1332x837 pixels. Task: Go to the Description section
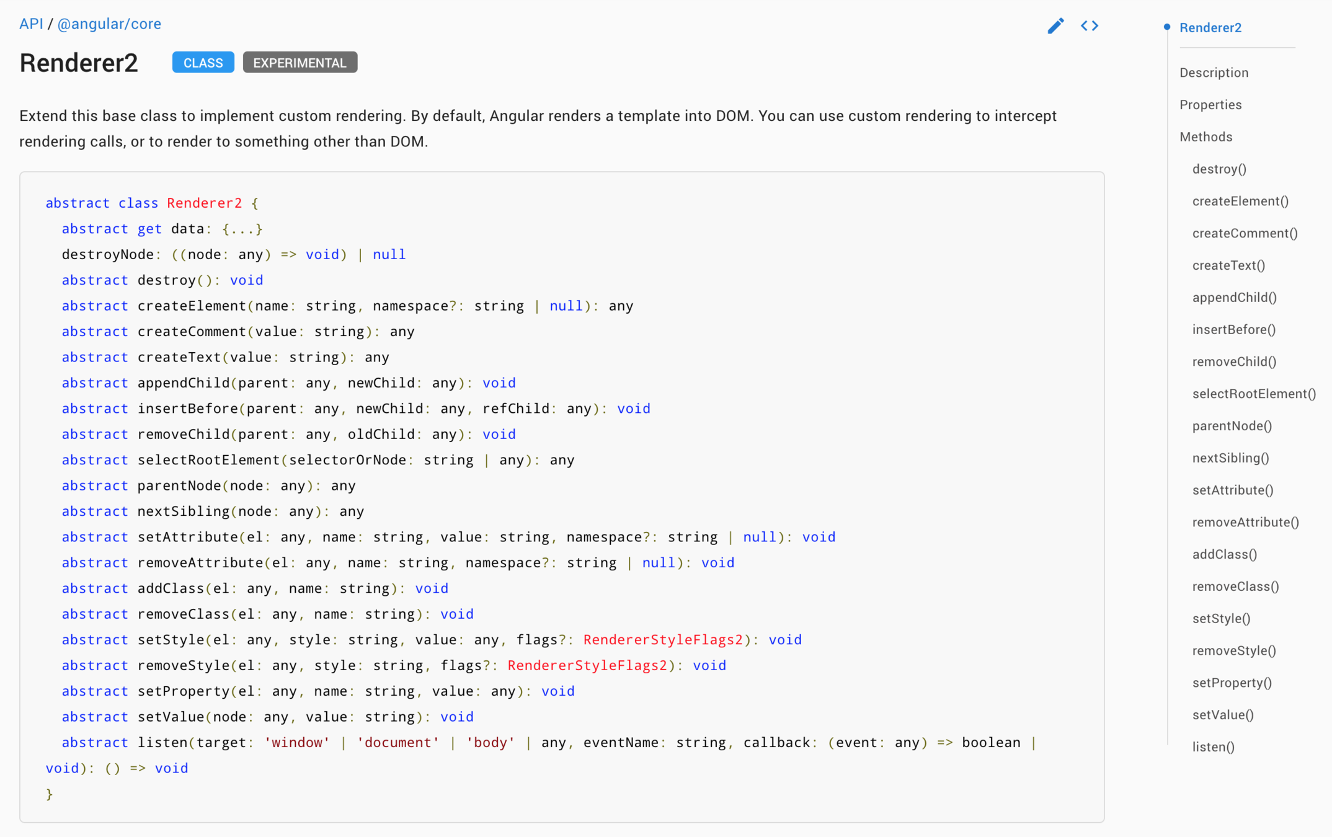(x=1214, y=73)
